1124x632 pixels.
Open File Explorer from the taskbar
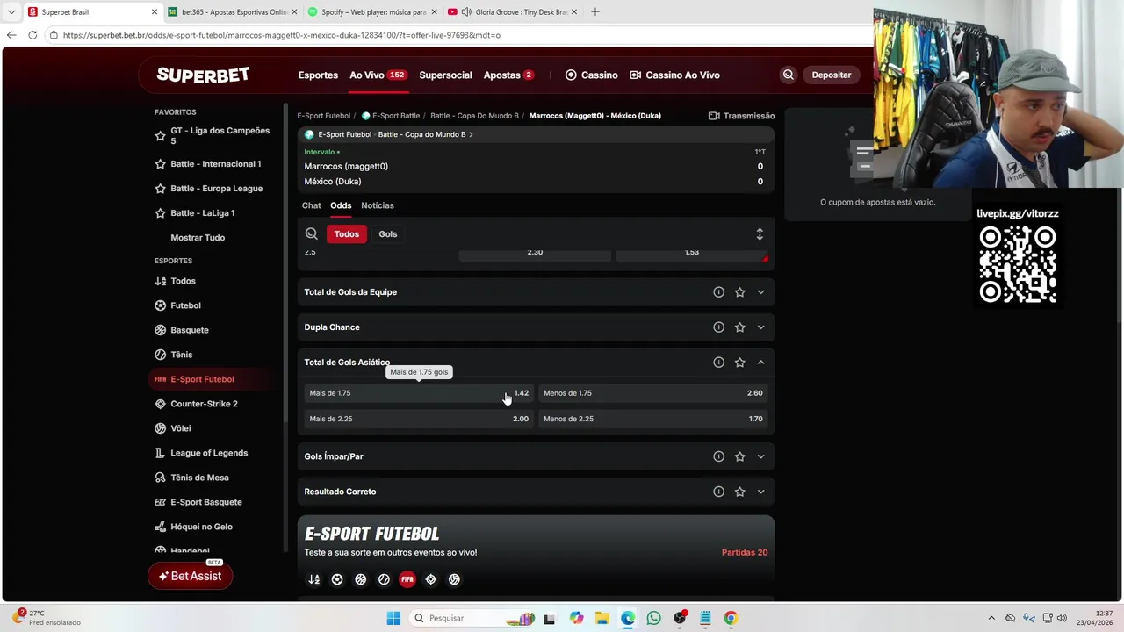[x=602, y=618]
